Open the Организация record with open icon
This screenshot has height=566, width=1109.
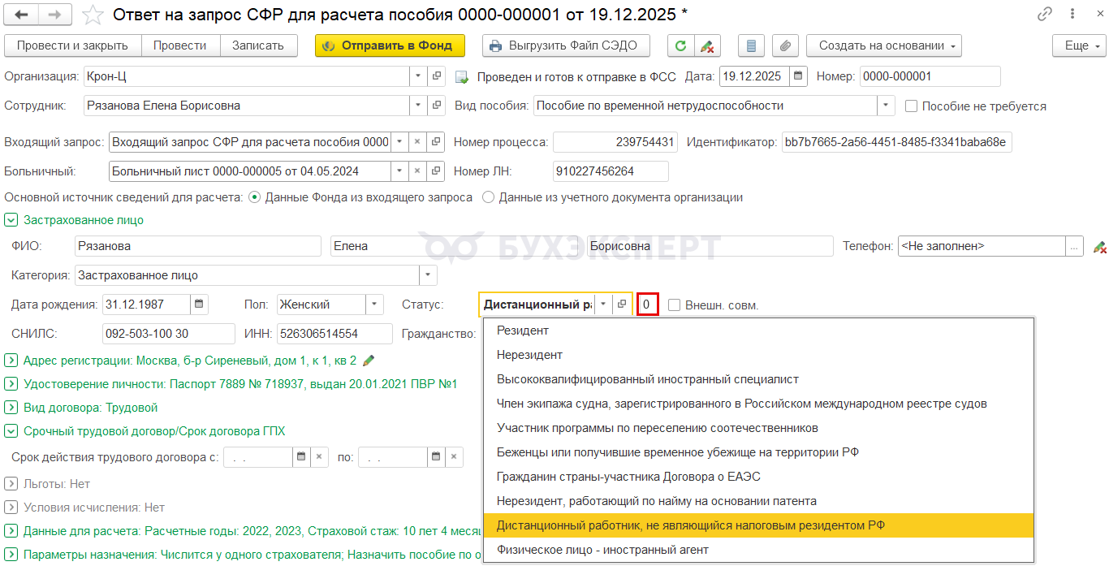pyautogui.click(x=437, y=76)
